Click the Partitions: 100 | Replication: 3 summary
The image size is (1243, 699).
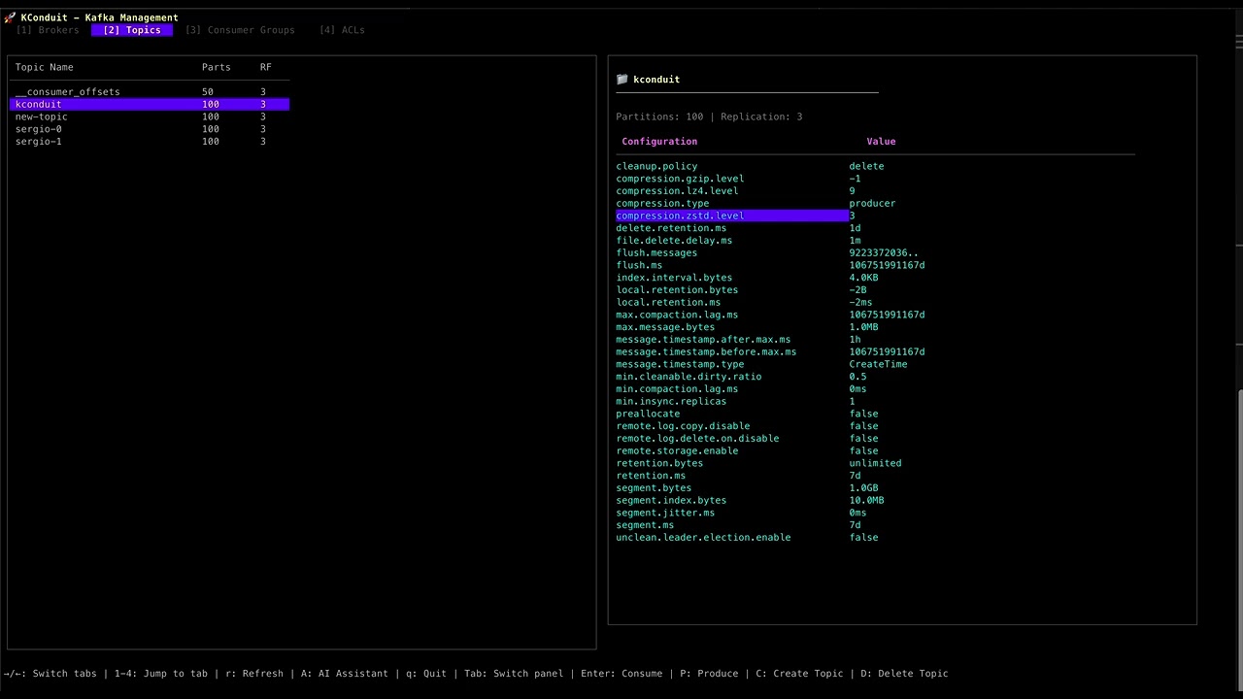(709, 116)
